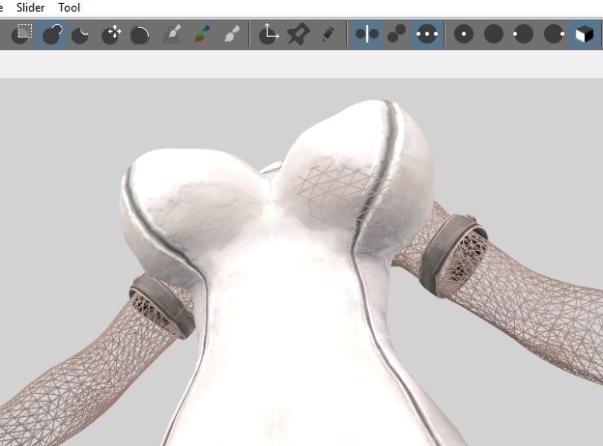Activate the Inflate brush
The width and height of the screenshot is (603, 446).
pos(51,35)
